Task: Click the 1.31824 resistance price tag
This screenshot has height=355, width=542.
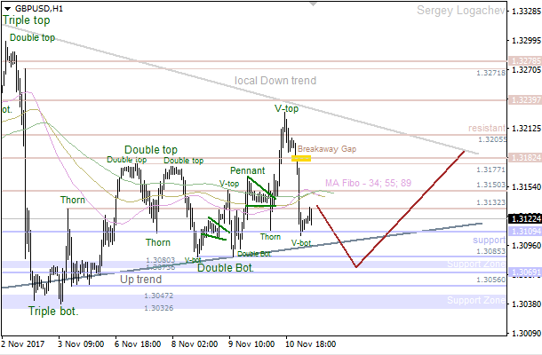Action: click(523, 157)
